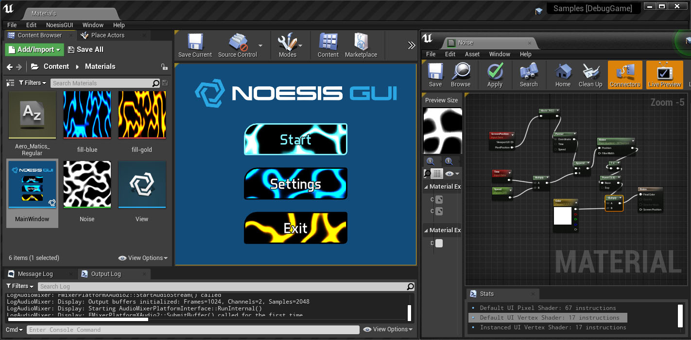Screen dimensions: 691x340
Task: Open the Add/Import dropdown
Action: click(35, 49)
